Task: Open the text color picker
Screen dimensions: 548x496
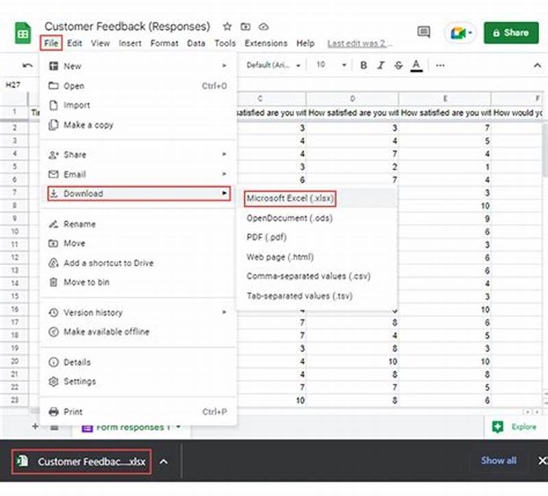Action: (416, 65)
